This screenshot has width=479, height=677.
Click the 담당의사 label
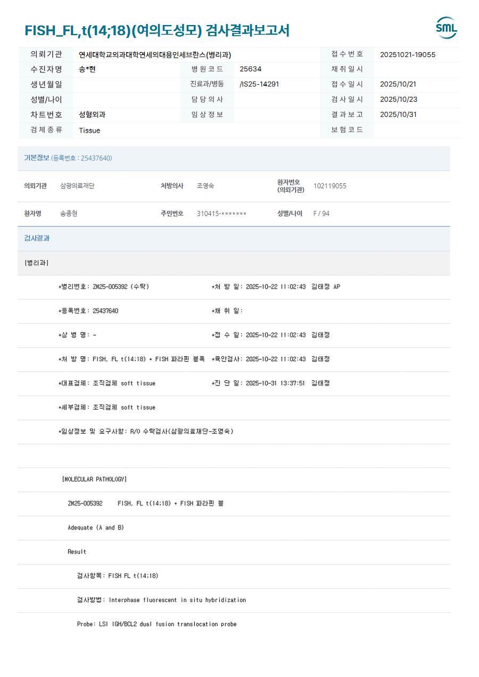208,100
